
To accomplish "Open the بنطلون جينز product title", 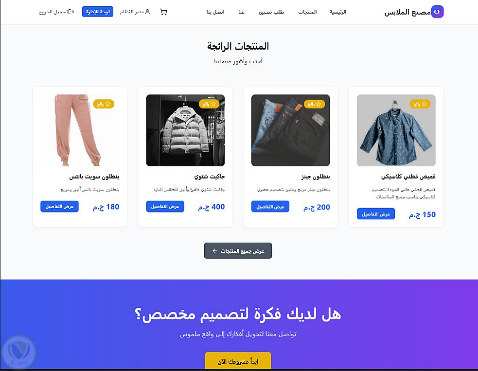I will [316, 177].
